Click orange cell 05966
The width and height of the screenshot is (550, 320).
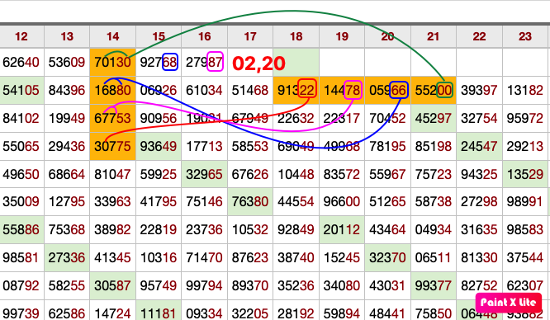[387, 91]
